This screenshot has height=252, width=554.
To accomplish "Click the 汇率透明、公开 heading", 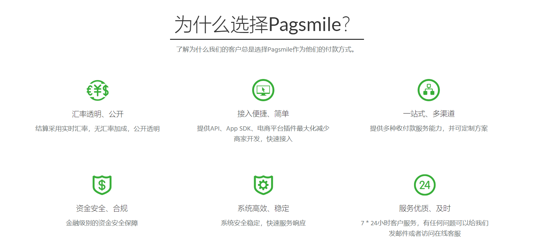I will pyautogui.click(x=98, y=114).
